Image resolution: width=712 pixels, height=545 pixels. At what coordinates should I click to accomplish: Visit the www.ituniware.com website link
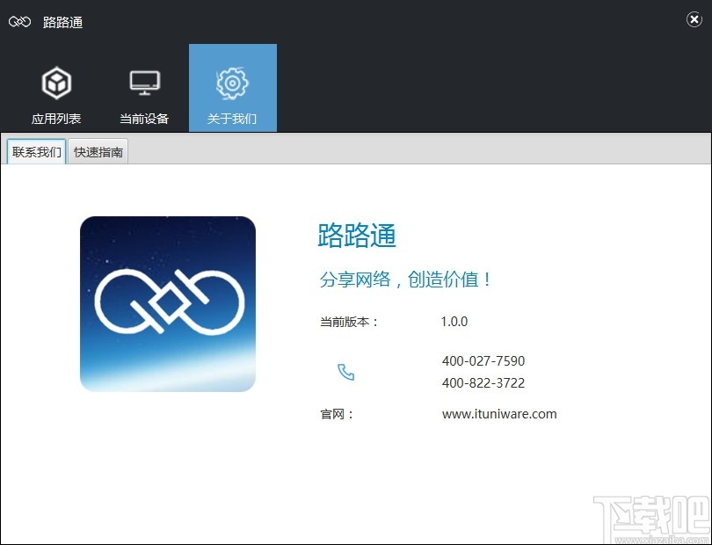499,413
